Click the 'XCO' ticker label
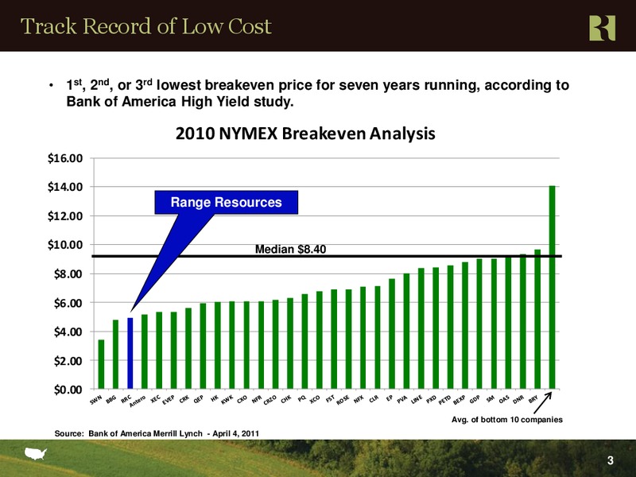Image resolution: width=636 pixels, height=477 pixels. click(315, 399)
